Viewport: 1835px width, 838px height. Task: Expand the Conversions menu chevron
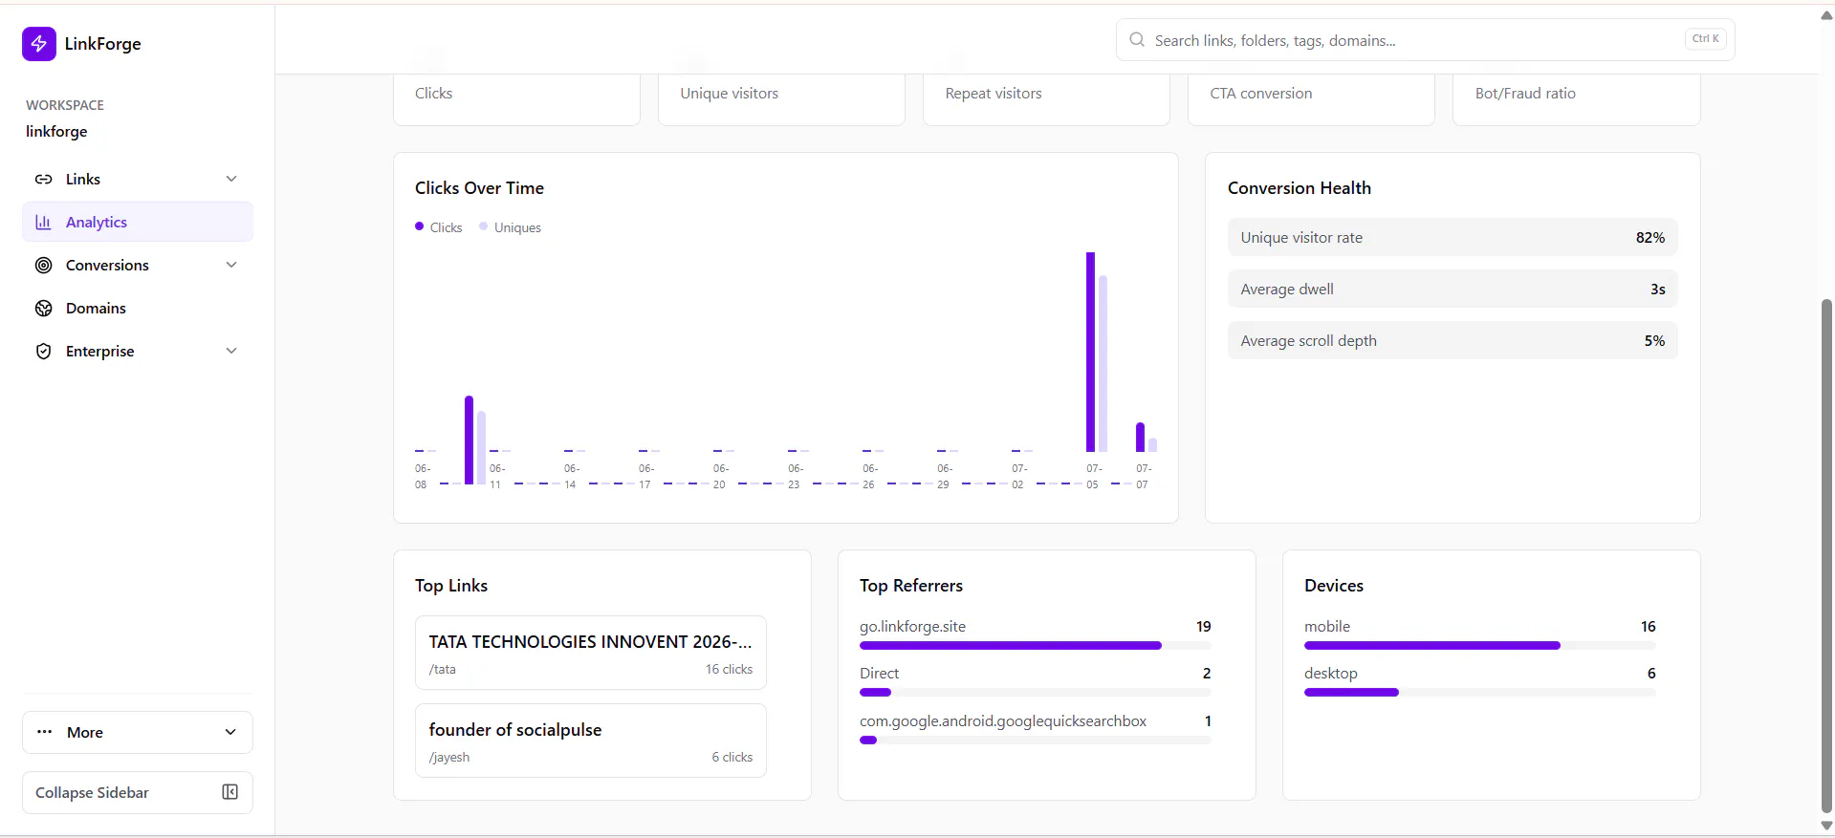tap(231, 265)
